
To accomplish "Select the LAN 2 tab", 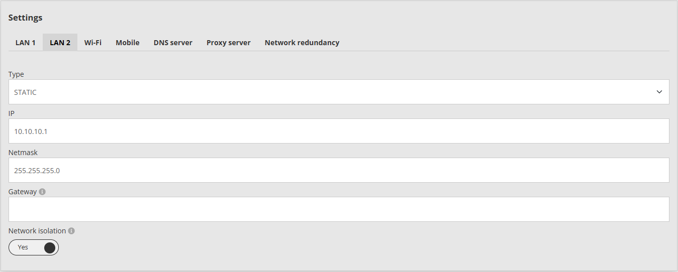I will point(60,43).
